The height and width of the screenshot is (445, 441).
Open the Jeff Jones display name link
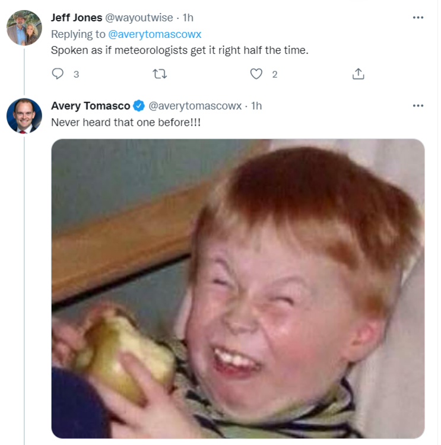(x=77, y=18)
